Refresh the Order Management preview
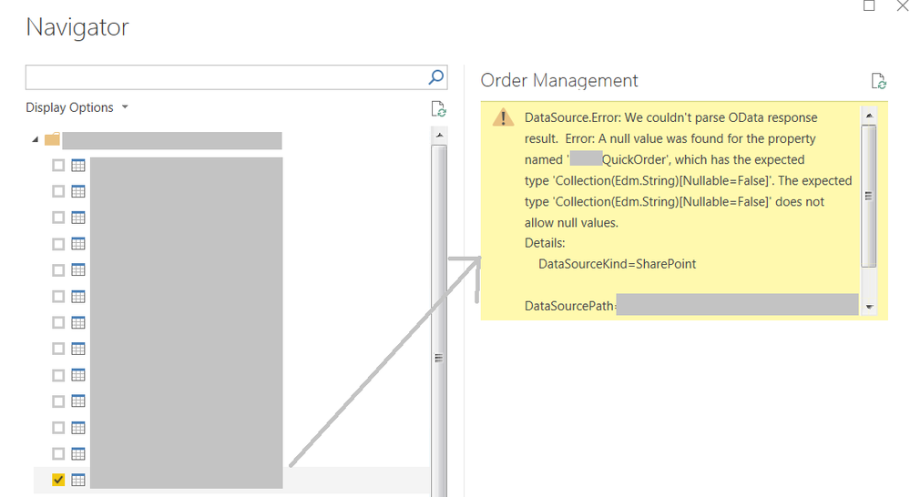Viewport: 910px width, 497px height. click(879, 81)
